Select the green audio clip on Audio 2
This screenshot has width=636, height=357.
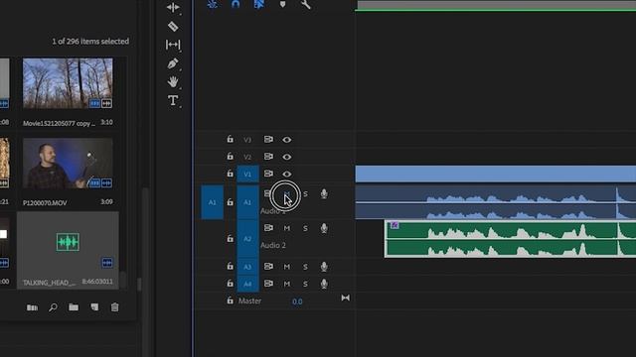click(510, 239)
